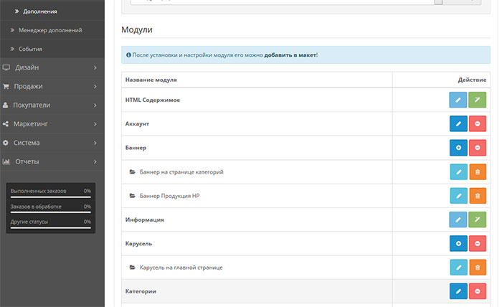Image resolution: width=502 pixels, height=307 pixels.
Task: Delete Карусель на главной странице module
Action: pos(478,268)
